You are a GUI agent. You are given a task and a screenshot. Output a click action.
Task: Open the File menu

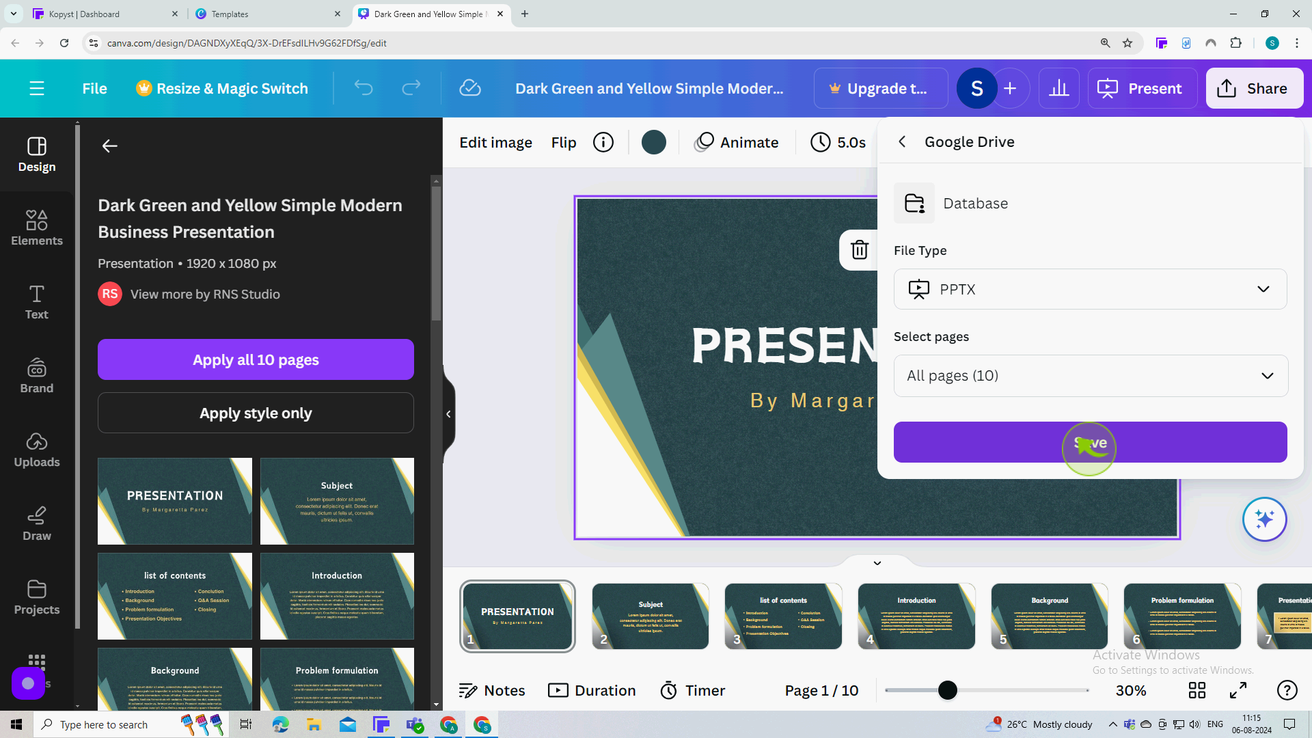pos(94,88)
